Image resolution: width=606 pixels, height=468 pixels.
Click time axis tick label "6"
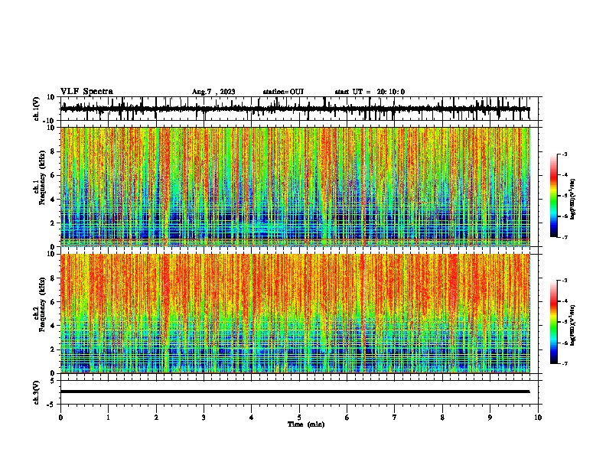point(347,418)
